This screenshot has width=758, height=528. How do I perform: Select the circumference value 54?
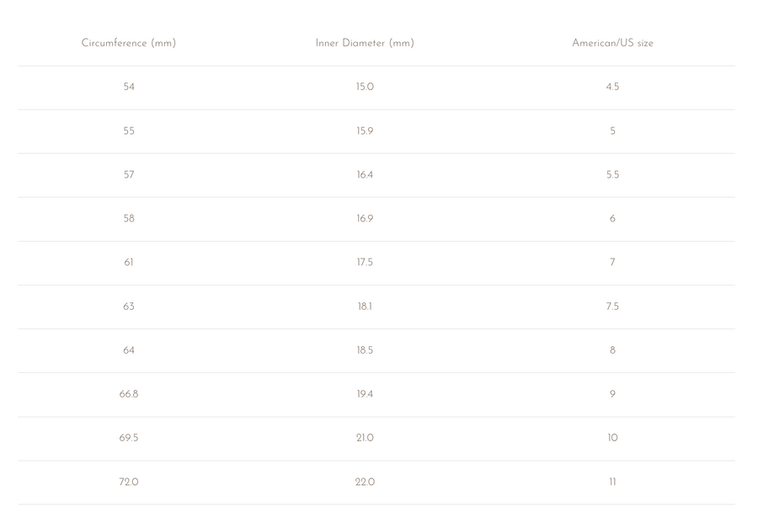(129, 87)
